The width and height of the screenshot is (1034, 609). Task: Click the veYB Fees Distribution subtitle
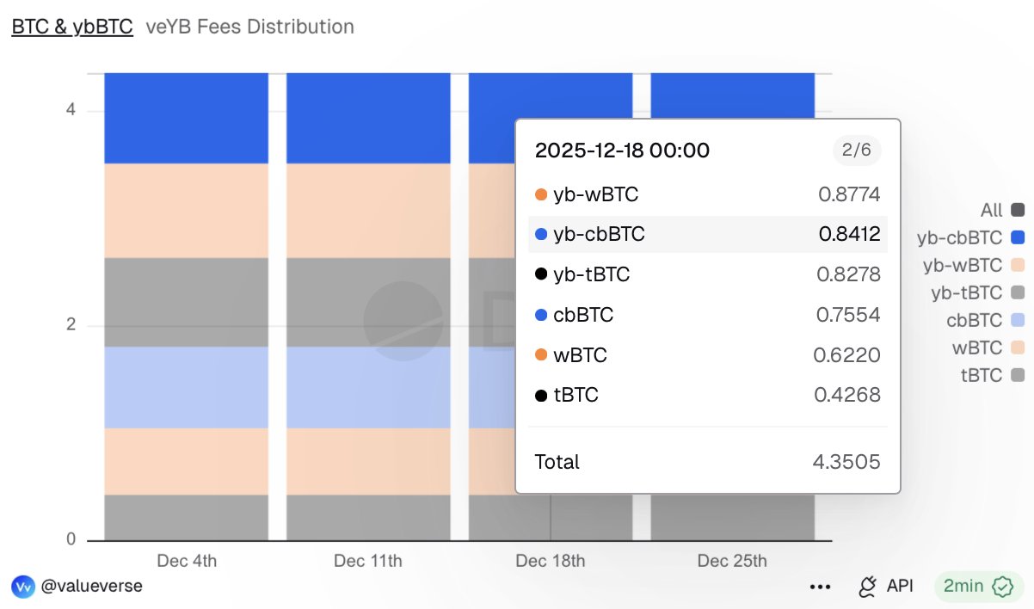point(250,27)
